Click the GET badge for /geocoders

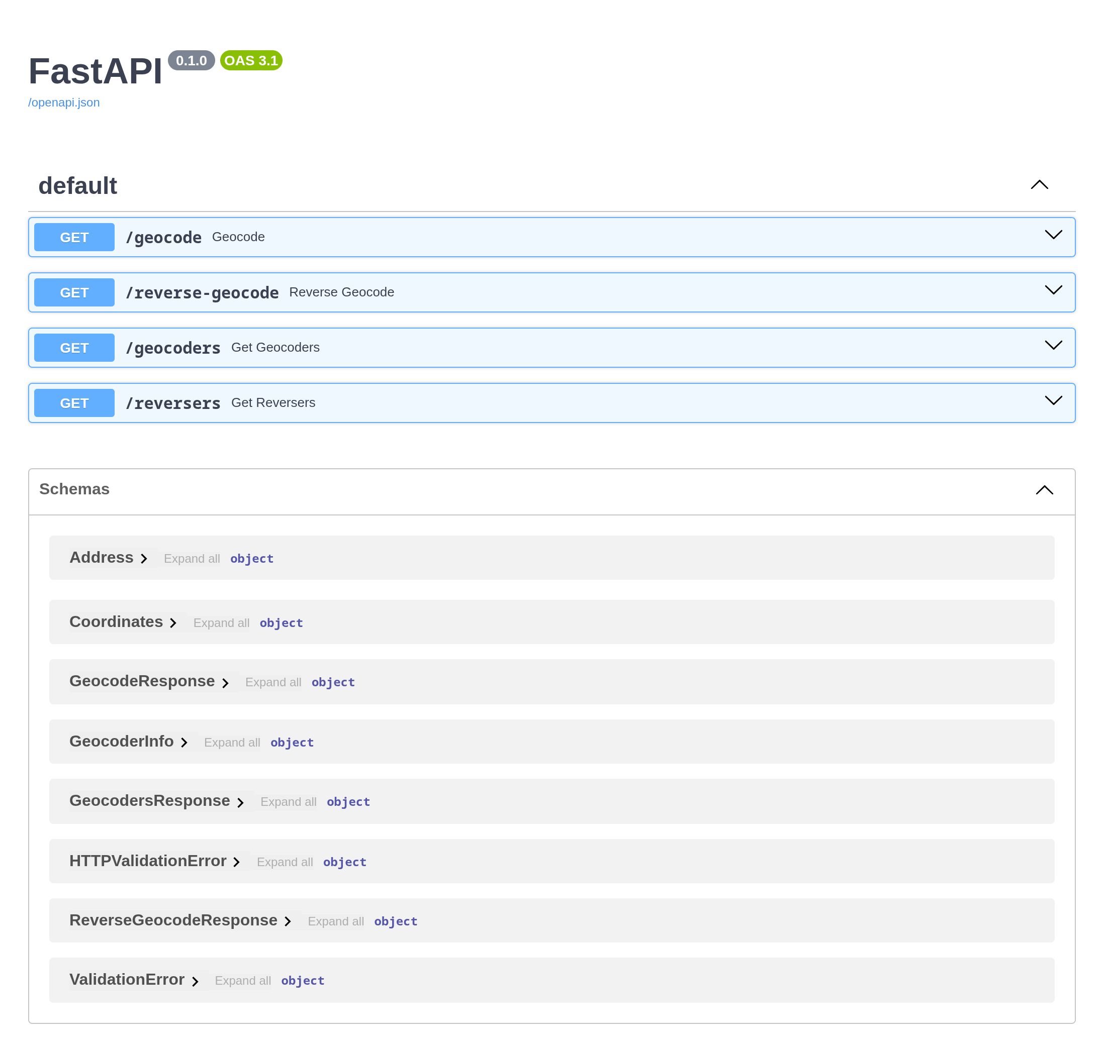pyautogui.click(x=74, y=348)
